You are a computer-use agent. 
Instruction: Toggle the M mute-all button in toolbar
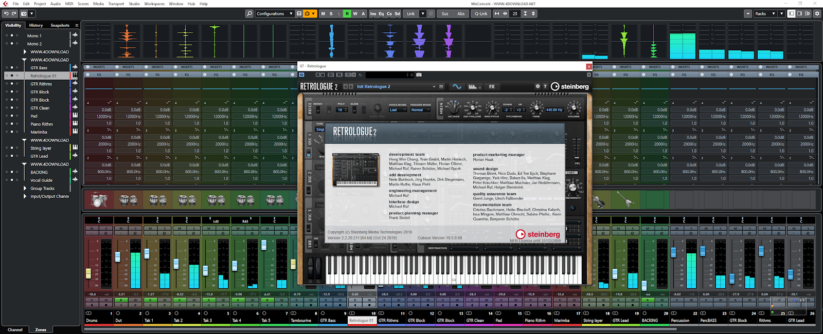coord(323,14)
